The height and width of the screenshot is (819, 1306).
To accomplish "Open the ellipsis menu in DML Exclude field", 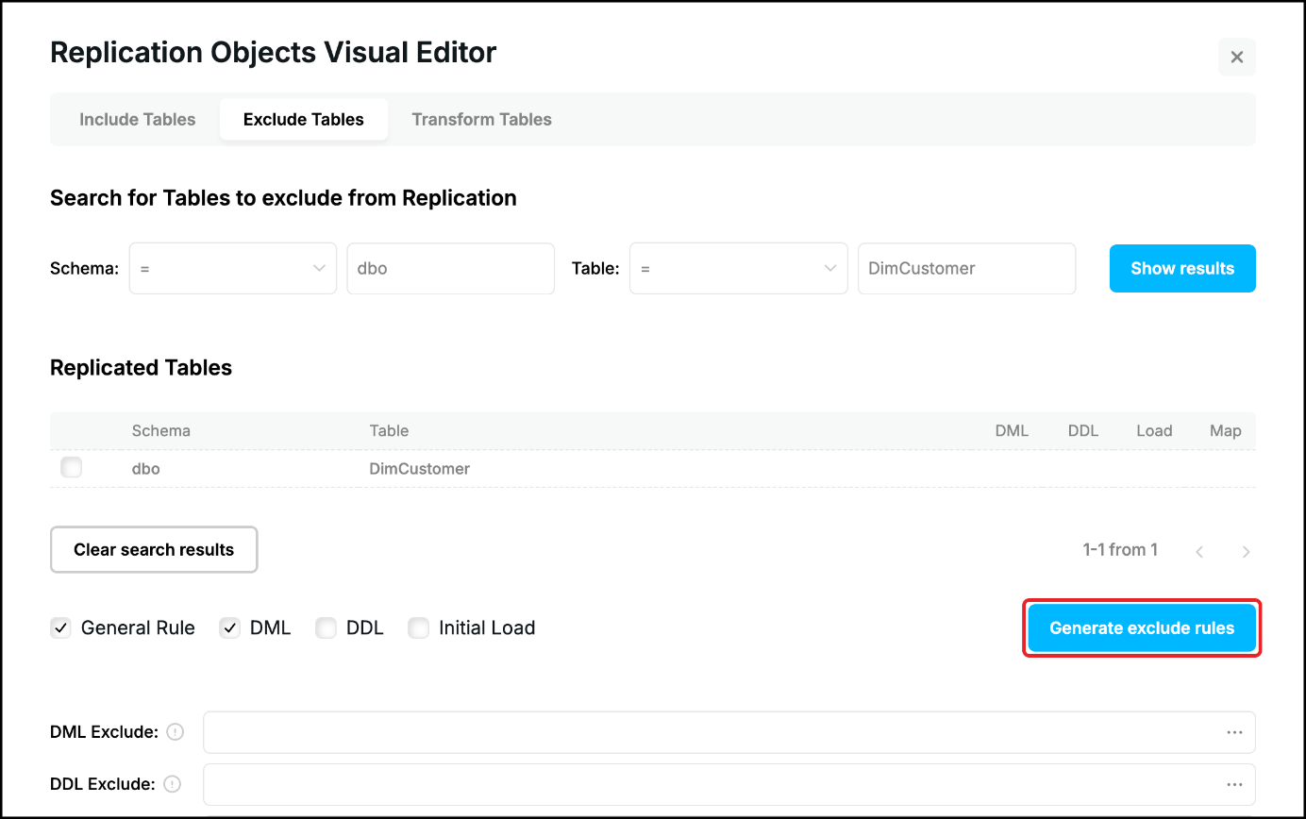I will [x=1234, y=732].
